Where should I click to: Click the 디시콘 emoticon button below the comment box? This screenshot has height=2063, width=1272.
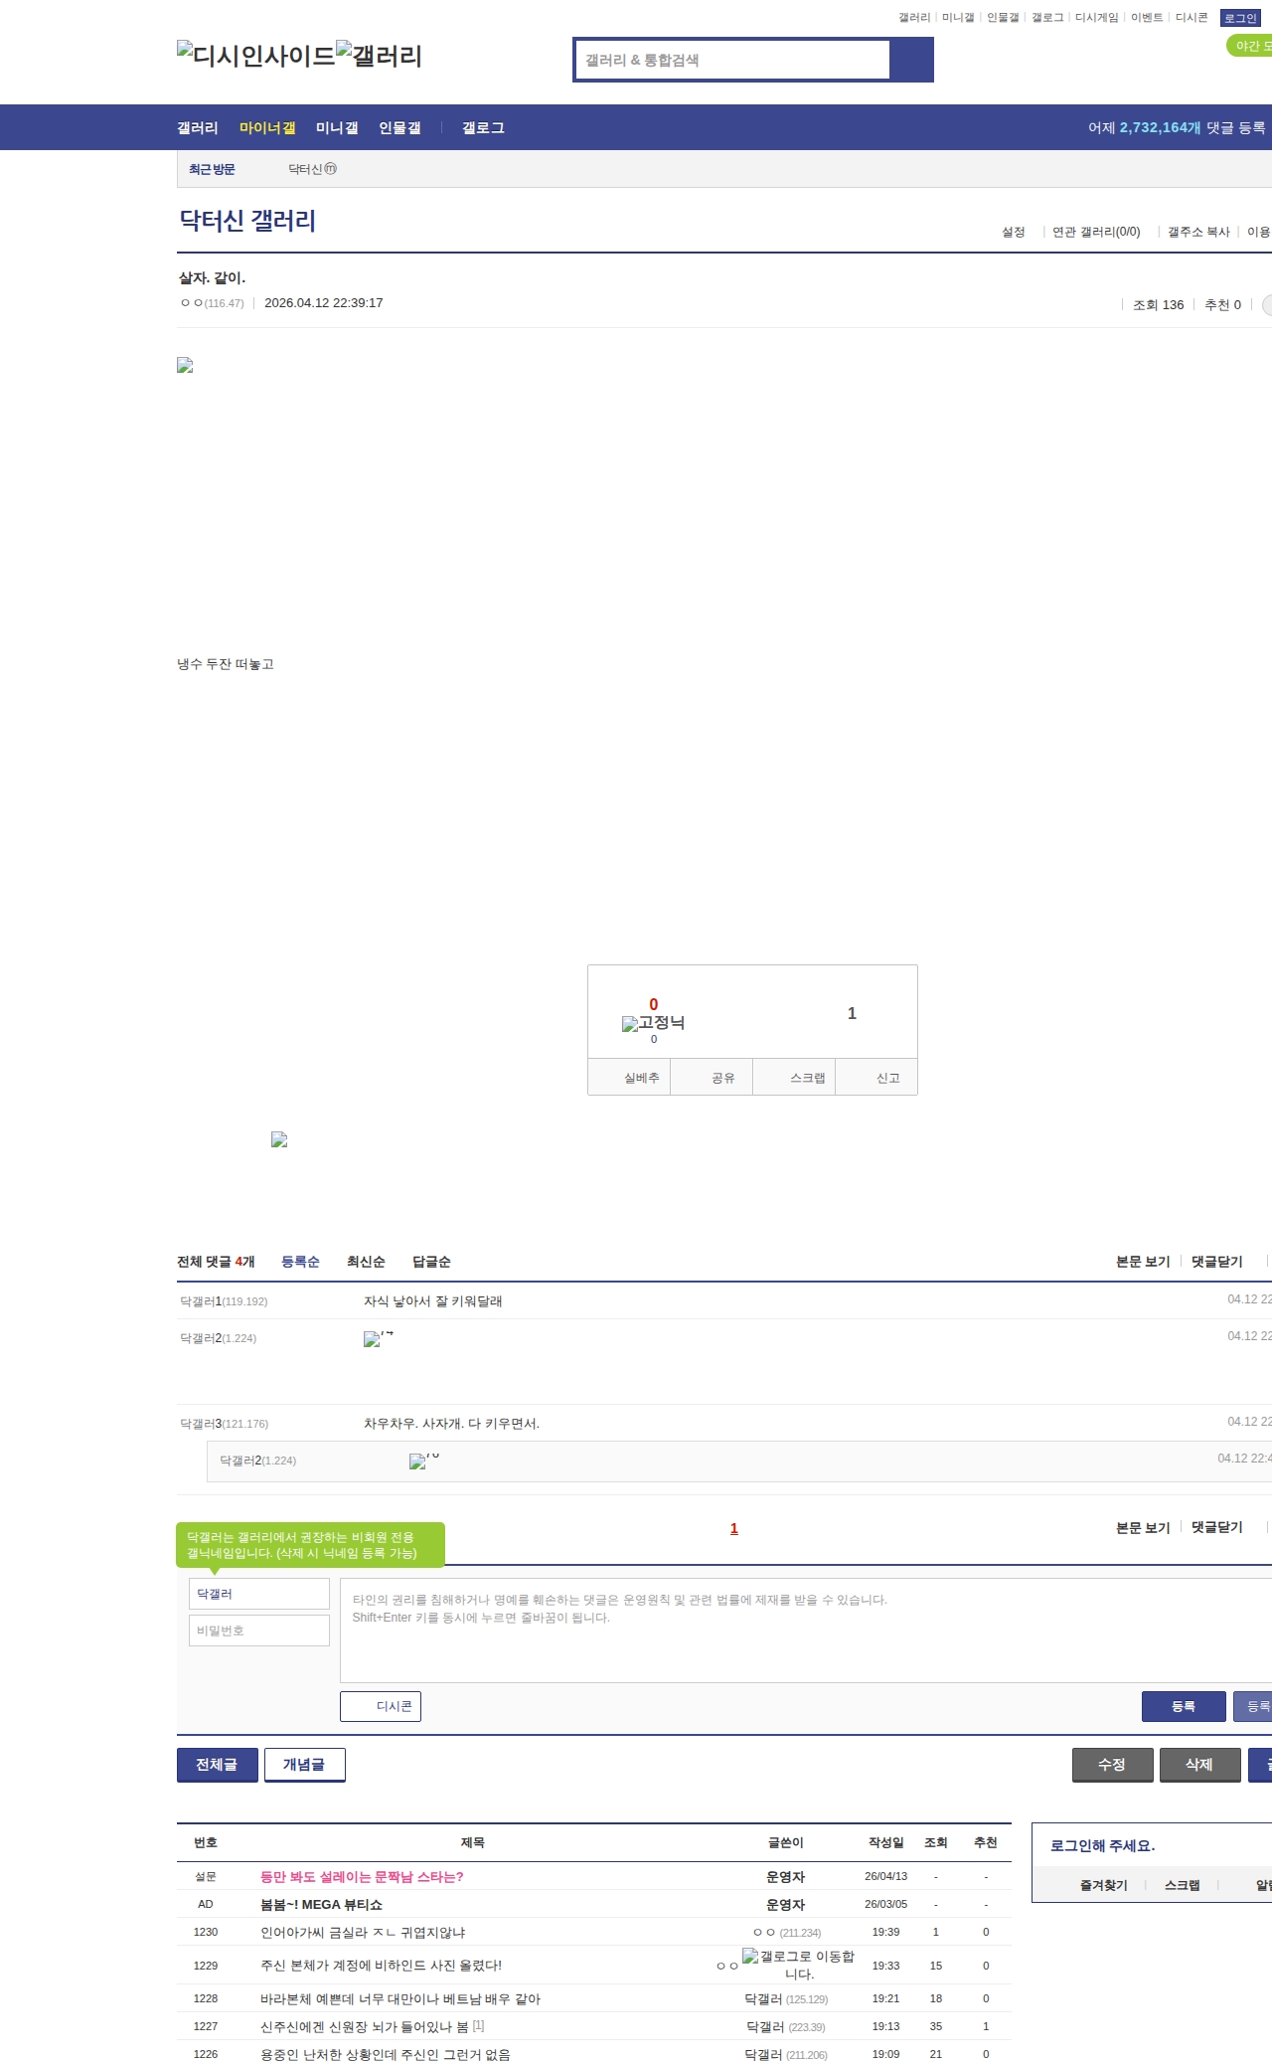click(381, 1706)
